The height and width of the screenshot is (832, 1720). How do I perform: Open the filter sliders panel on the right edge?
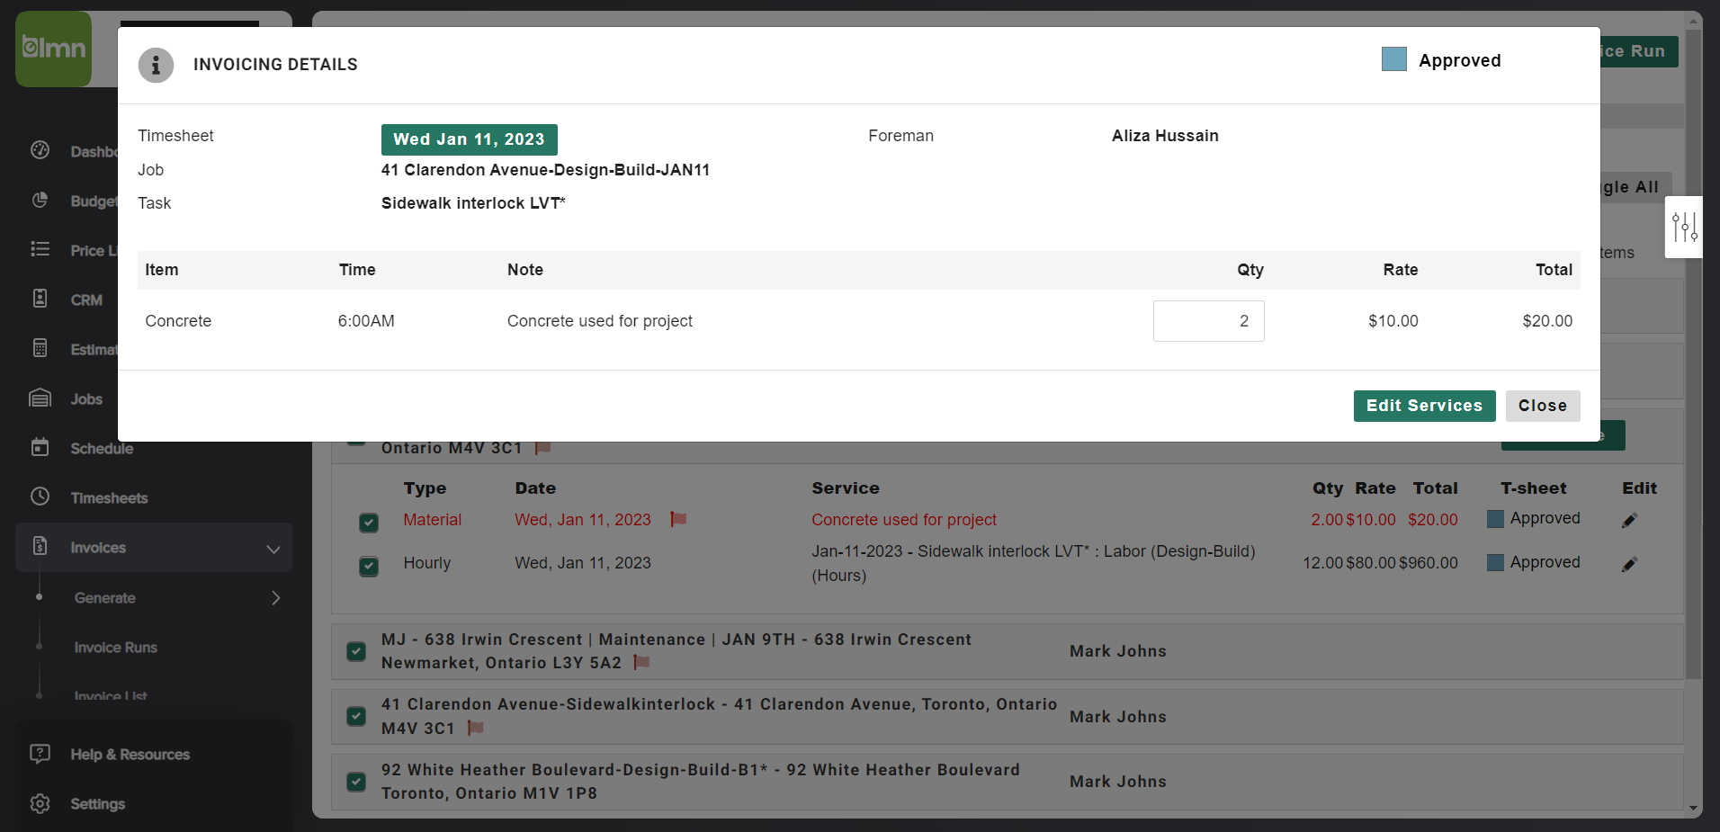[x=1684, y=227]
